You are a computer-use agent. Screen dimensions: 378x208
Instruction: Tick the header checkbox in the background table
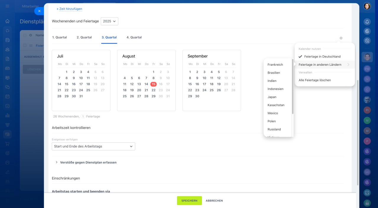(x=25, y=35)
